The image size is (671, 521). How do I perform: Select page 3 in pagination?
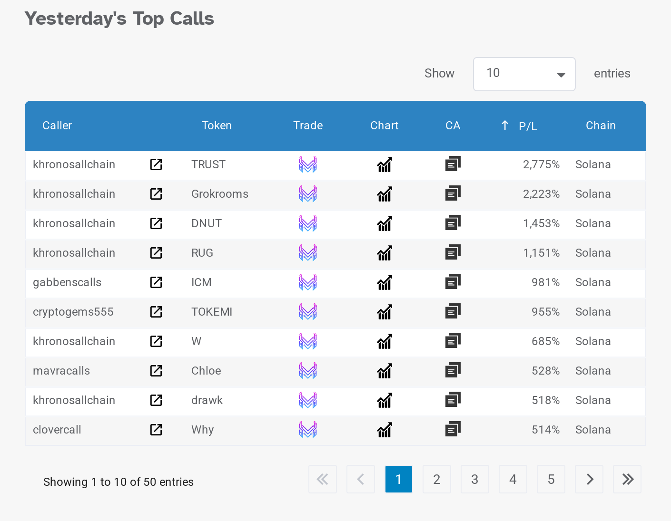pos(474,479)
